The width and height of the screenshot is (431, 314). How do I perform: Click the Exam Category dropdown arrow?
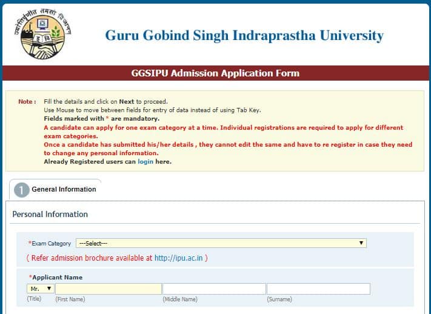361,243
